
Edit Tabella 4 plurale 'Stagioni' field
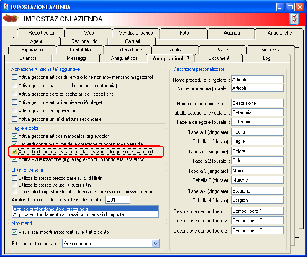[257, 200]
